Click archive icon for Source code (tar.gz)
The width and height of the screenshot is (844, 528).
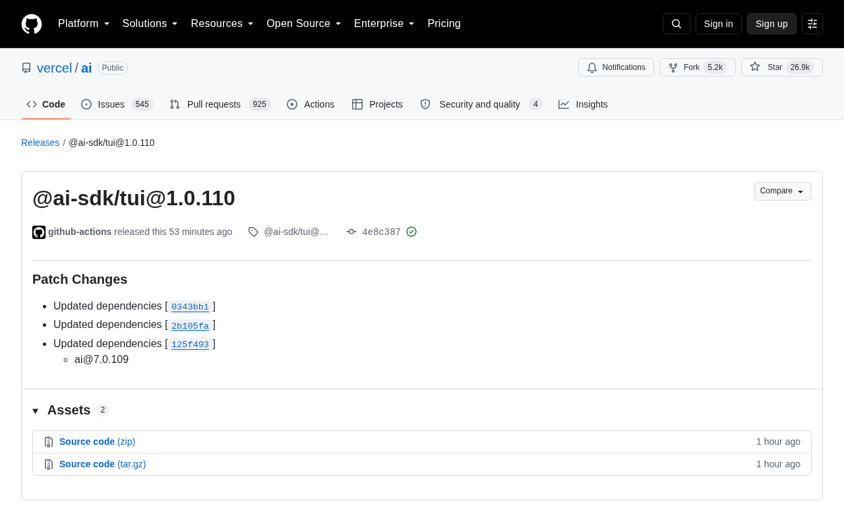pos(49,465)
